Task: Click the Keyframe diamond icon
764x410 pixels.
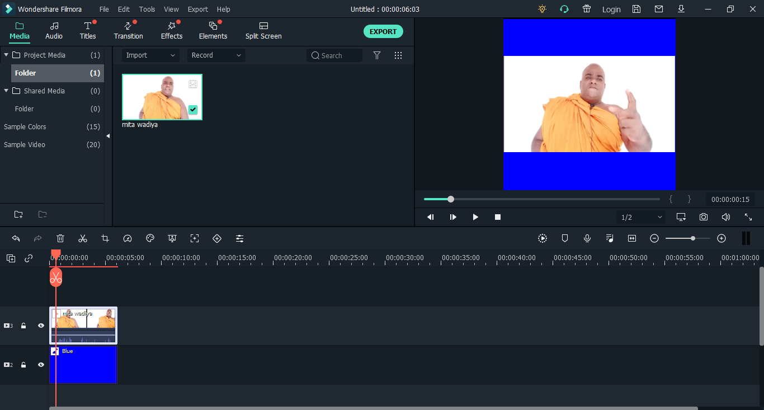Action: (x=217, y=238)
